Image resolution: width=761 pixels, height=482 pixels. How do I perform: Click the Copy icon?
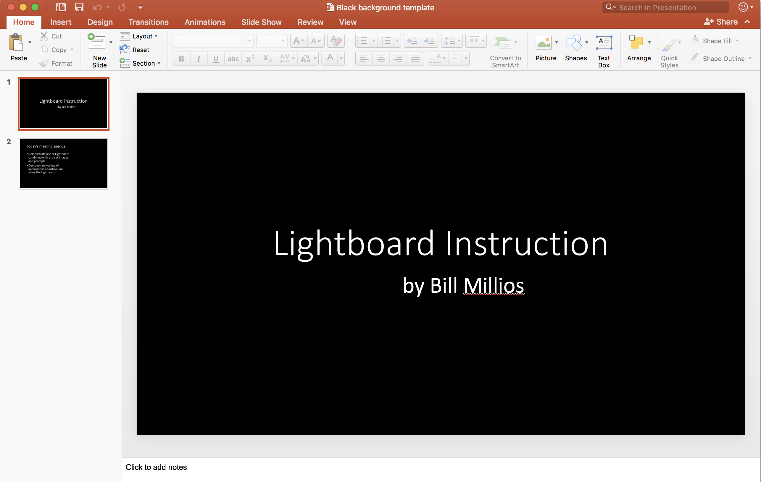click(x=43, y=50)
